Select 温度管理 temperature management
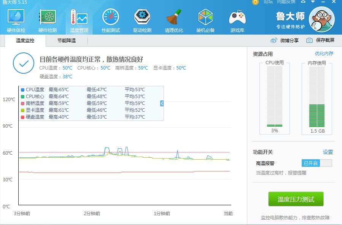Image resolution: width=342 pixels, height=225 pixels. pos(79,21)
